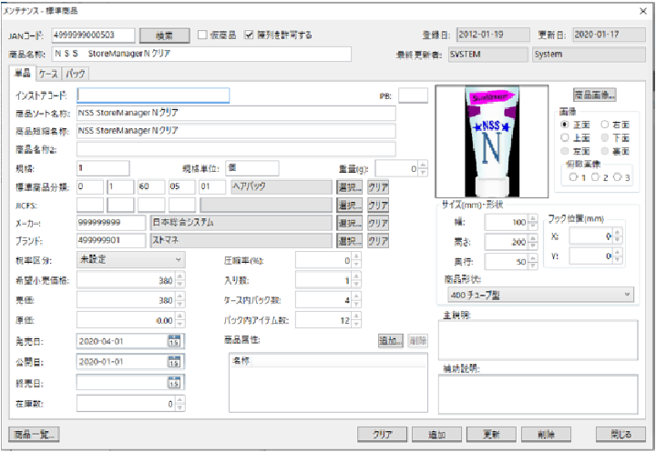Viewport: 656px width, 452px height.
Task: Click クリア button for ブランド row
Action: tap(378, 241)
